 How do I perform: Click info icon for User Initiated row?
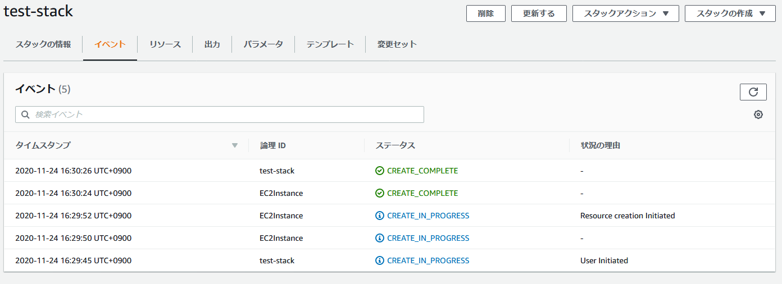380,260
